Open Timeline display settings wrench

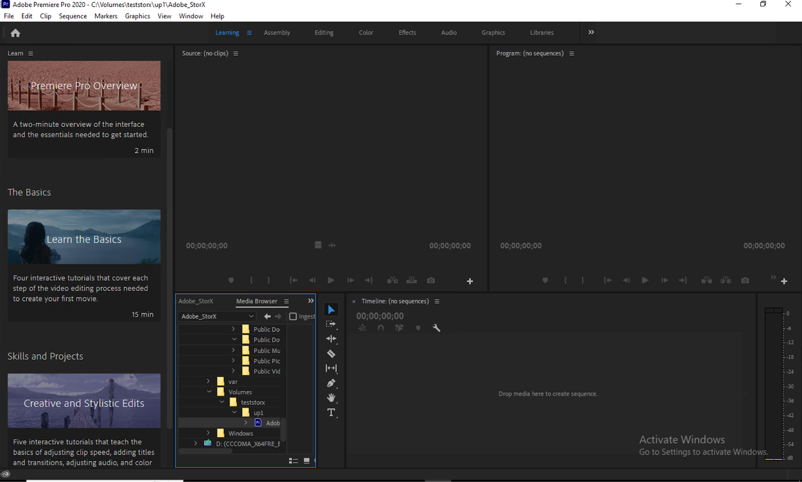(x=437, y=328)
